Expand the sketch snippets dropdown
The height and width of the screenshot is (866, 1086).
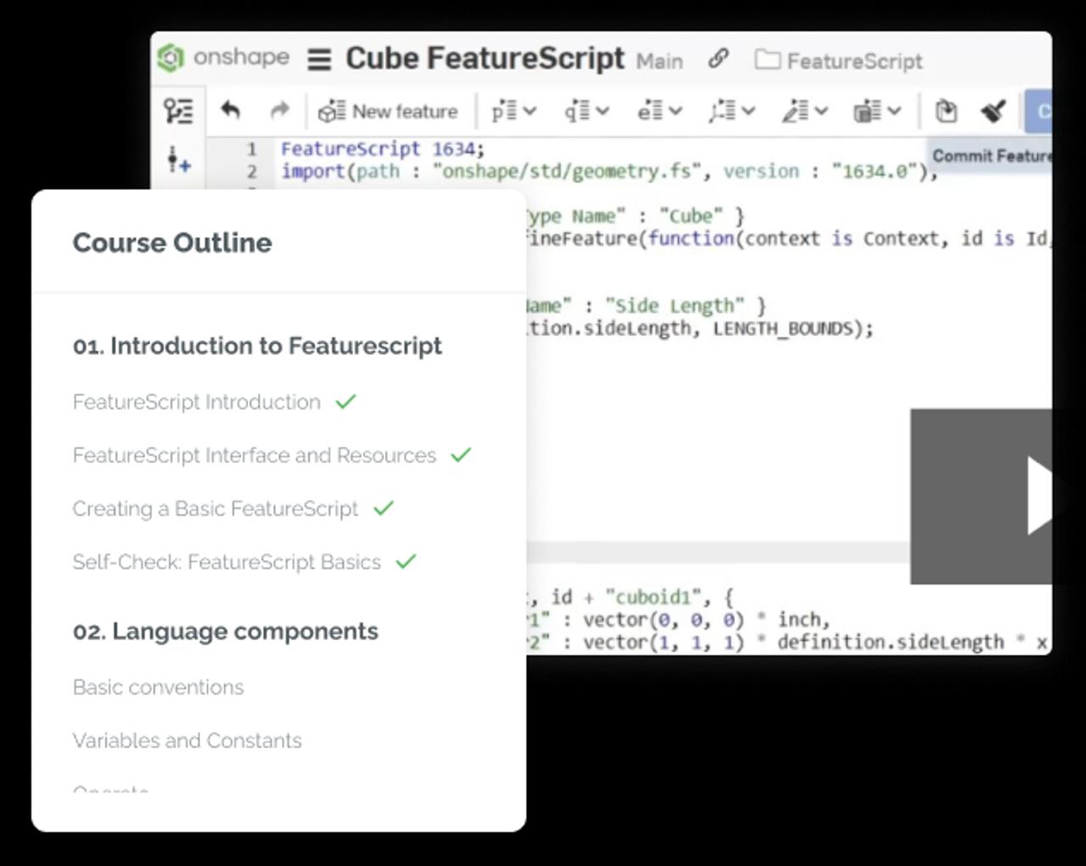click(731, 111)
